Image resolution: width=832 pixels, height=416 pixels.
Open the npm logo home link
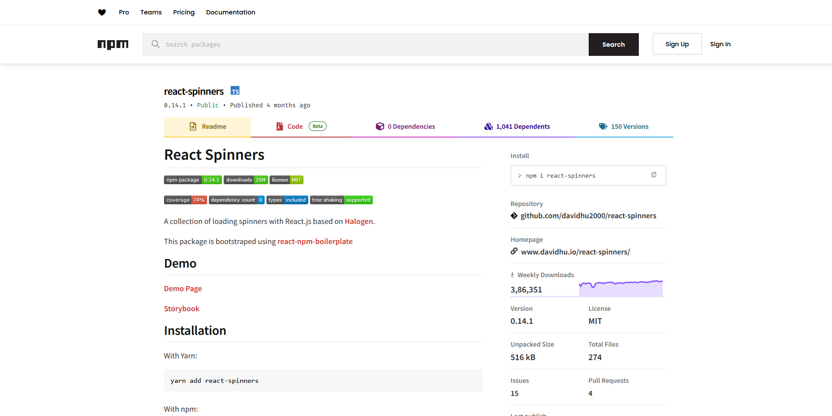pyautogui.click(x=113, y=45)
